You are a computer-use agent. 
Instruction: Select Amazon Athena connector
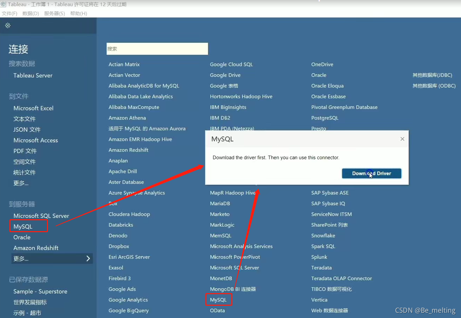pyautogui.click(x=127, y=118)
